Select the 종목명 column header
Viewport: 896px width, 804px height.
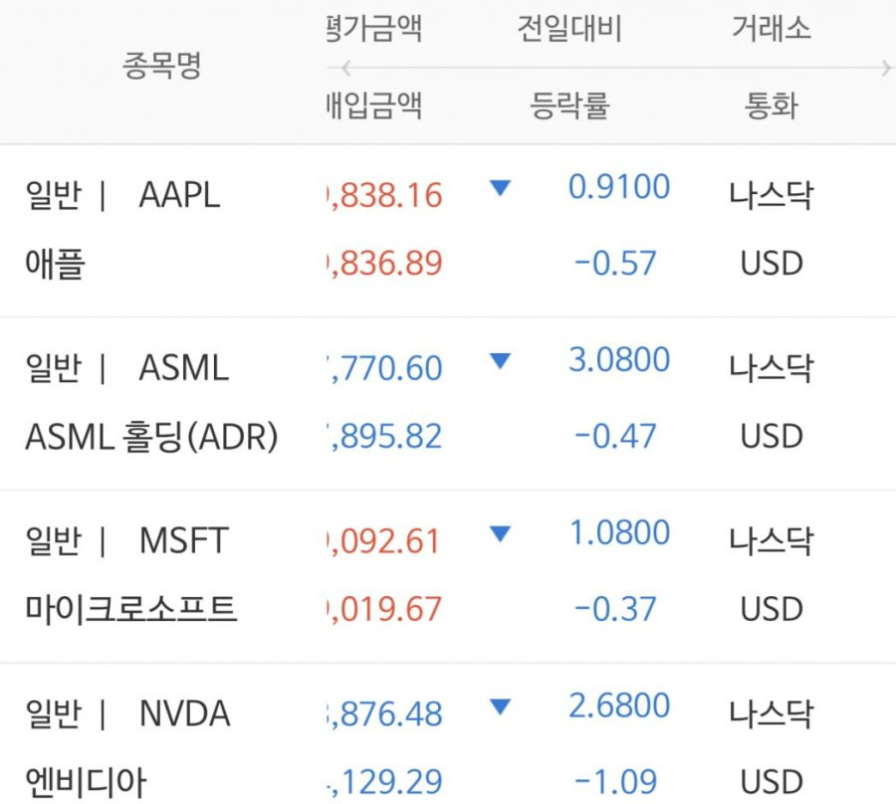coord(162,66)
